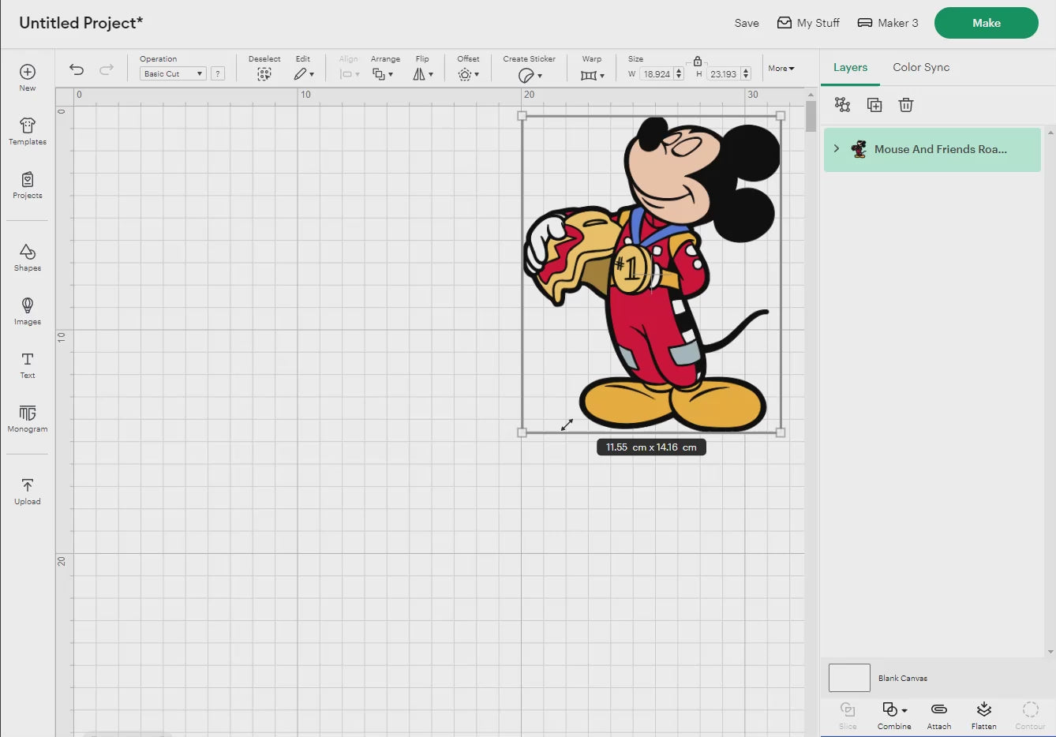The image size is (1056, 737).
Task: Open My Stuff
Action: (808, 23)
